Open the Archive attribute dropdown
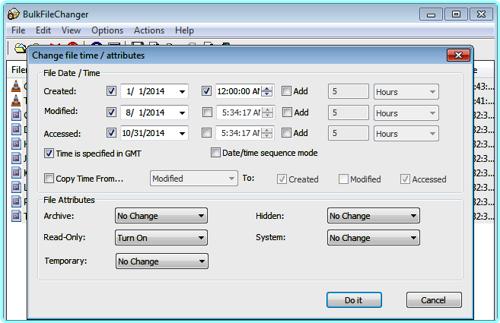The width and height of the screenshot is (500, 323). pos(200,216)
